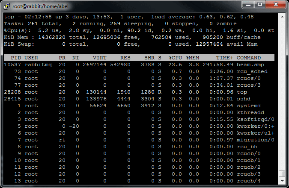Maximize the PuTTY terminal window
Viewport: 289px width, 188px height.
260,4
